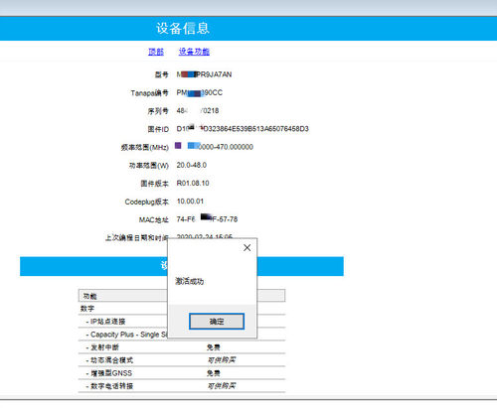Click the model value ending PR9JA7AN
497x408 pixels.
[204, 74]
